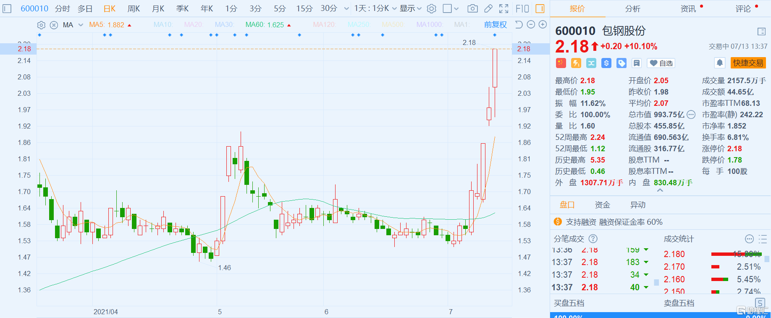Viewport: 771px width, 318px height.
Task: Expand the 显示 display dropdown
Action: [x=410, y=8]
